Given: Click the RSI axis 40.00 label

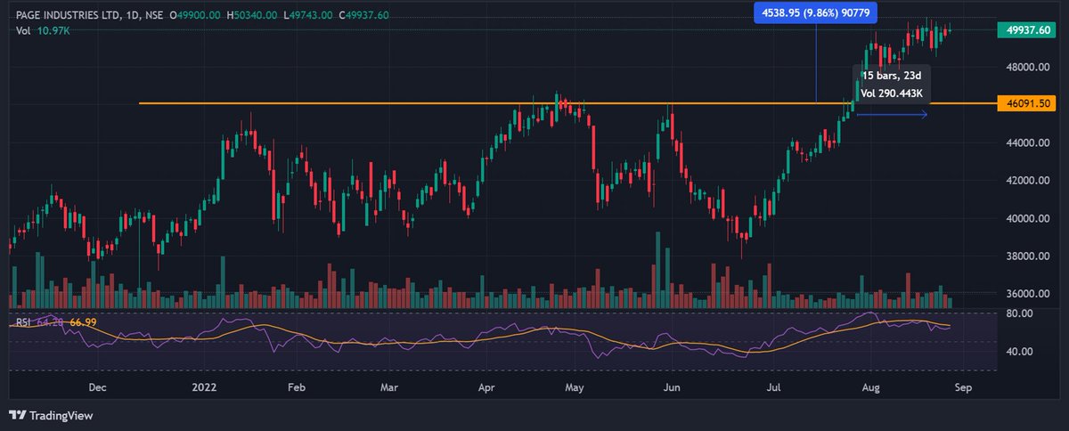Looking at the screenshot, I should [x=1019, y=352].
